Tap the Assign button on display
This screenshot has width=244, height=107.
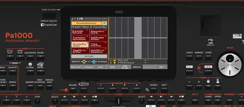(89, 56)
